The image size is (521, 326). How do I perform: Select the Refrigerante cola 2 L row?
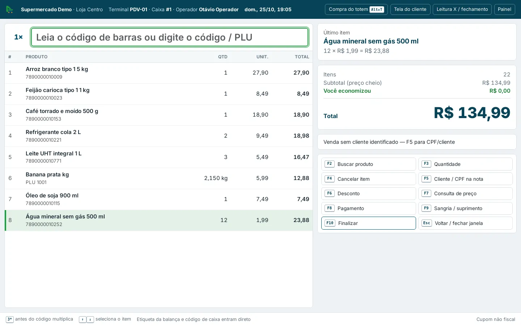click(x=158, y=136)
